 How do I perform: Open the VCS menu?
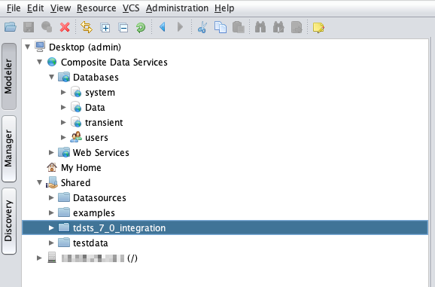[131, 8]
